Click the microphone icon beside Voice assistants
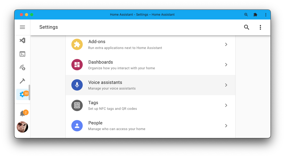Viewport: 285px width, 157px height. [x=77, y=85]
